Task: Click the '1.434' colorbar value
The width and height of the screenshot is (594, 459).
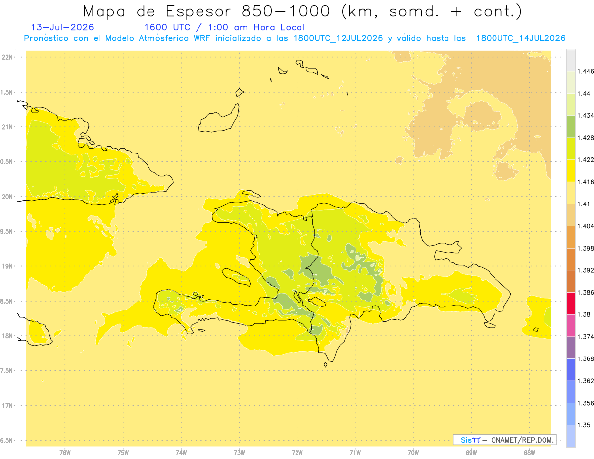Action: (x=586, y=115)
